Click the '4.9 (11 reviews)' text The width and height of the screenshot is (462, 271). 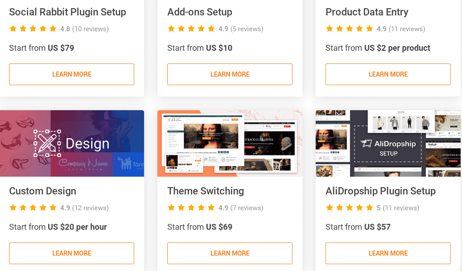(401, 29)
